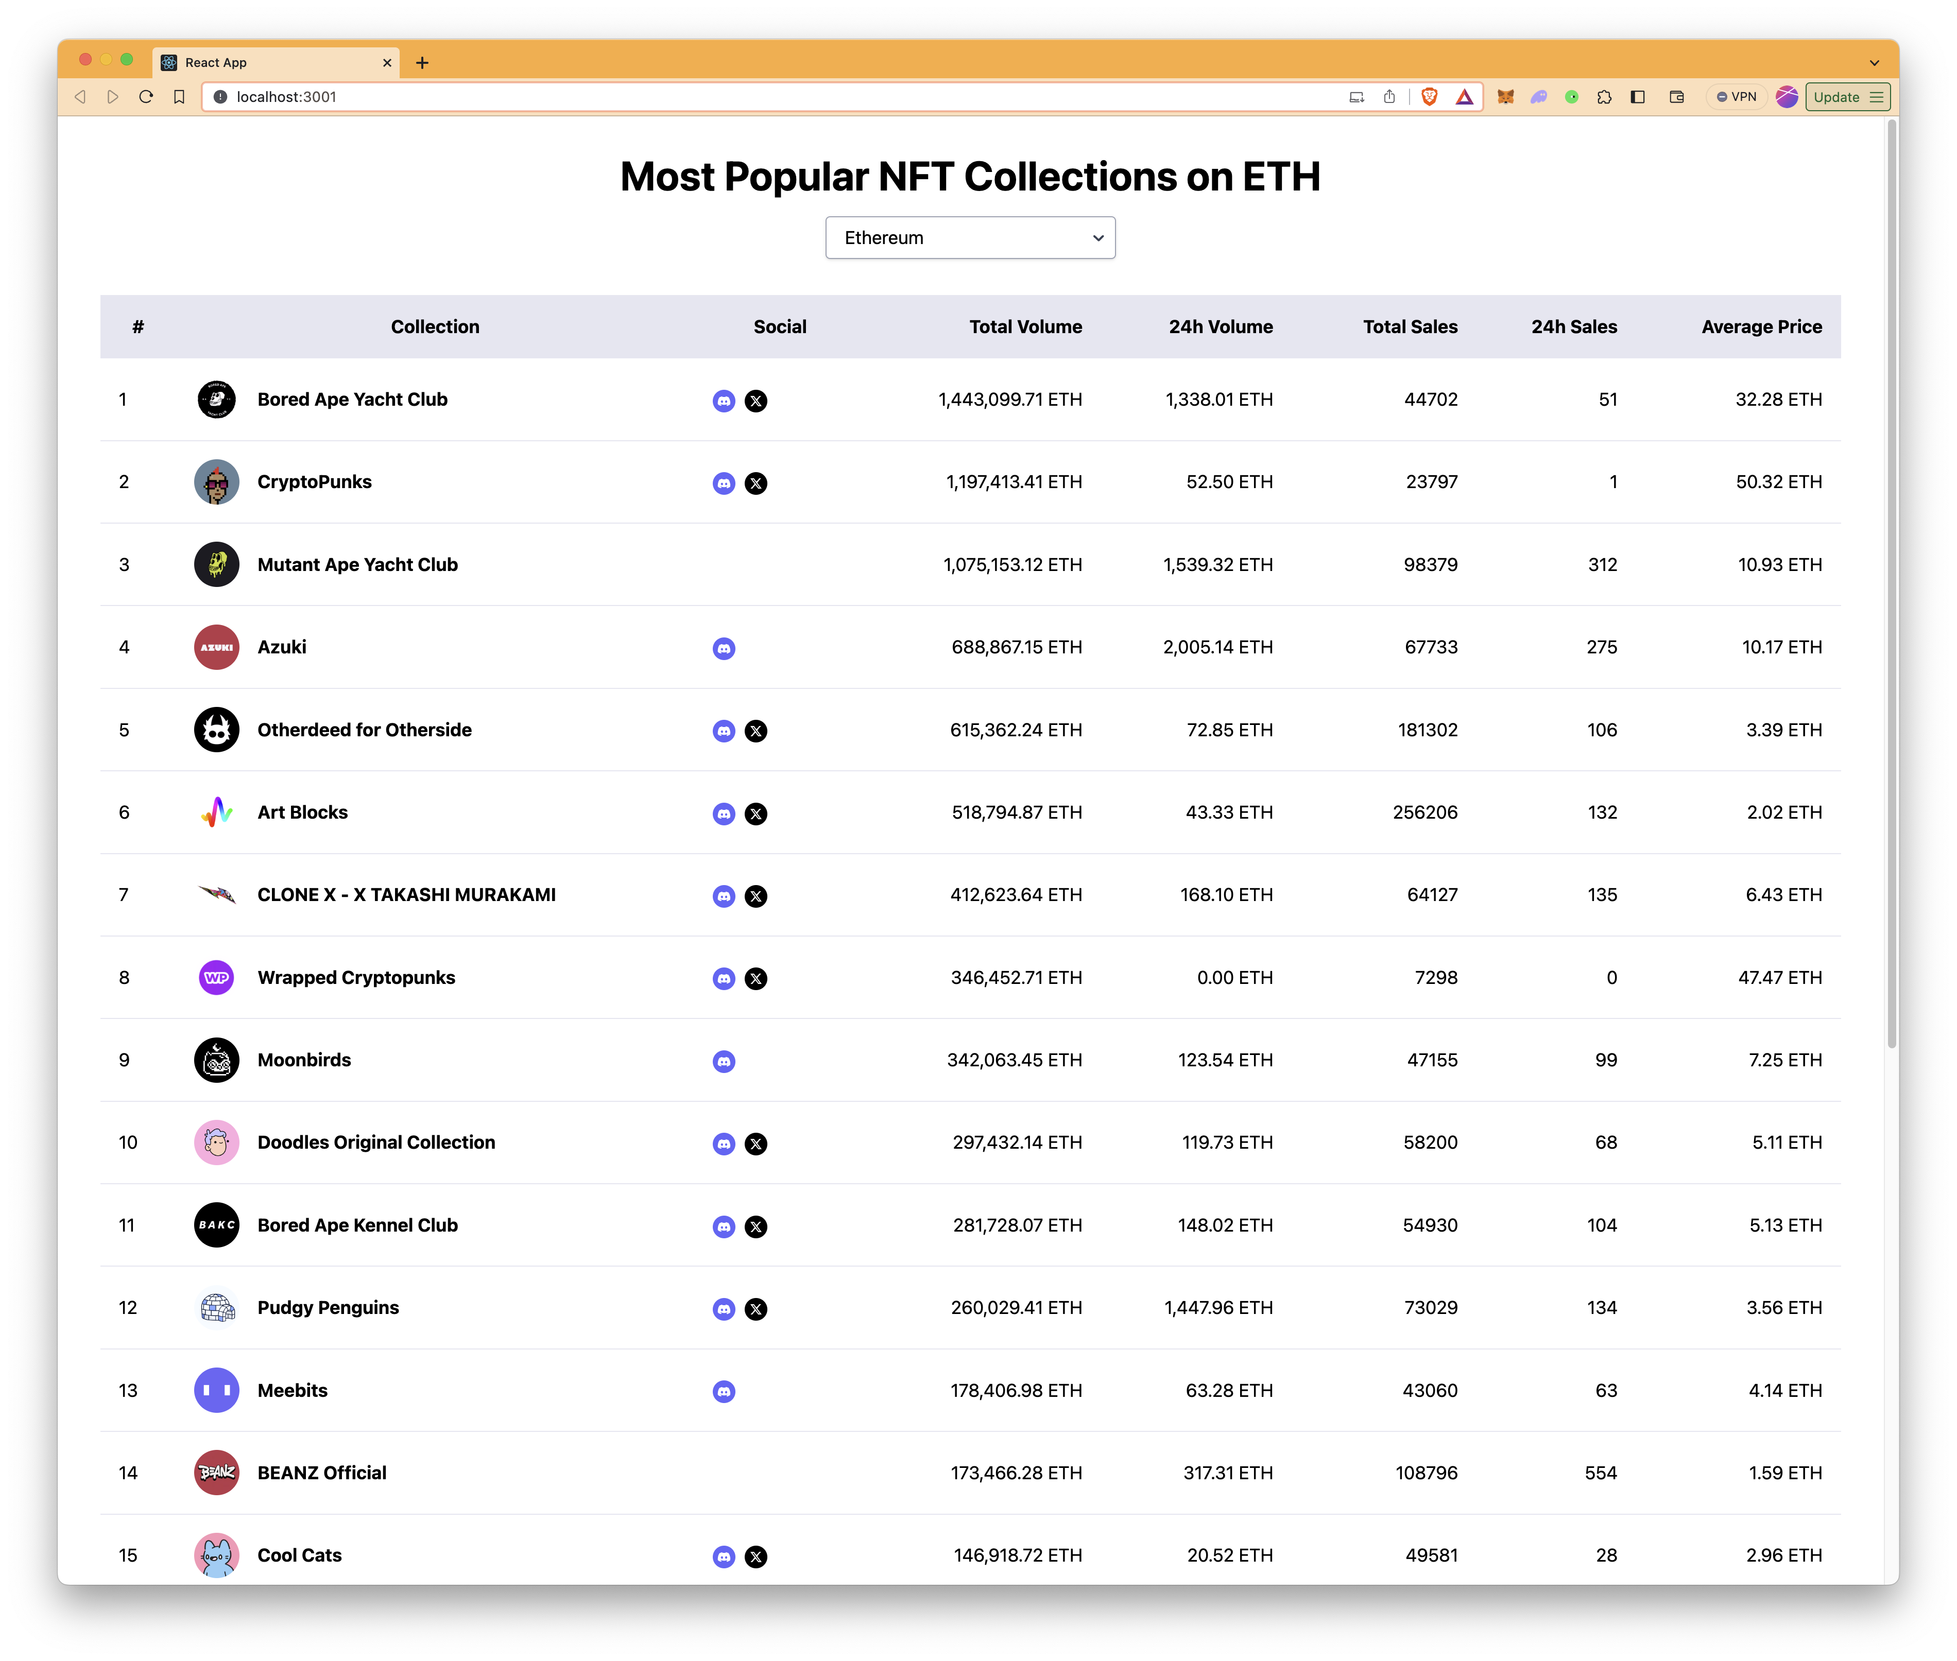Click Moonbirds Discord icon
Screen dimensions: 1957x1661
pos(723,1061)
